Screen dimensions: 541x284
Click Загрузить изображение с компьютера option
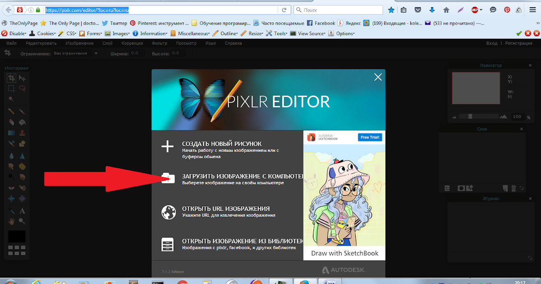point(243,176)
